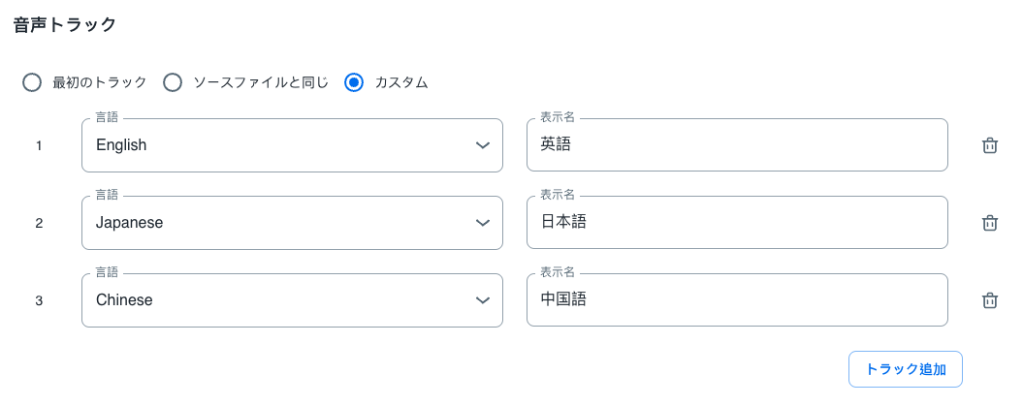Click the chevron arrow in Japanese dropdown
Image resolution: width=1023 pixels, height=406 pixels.
483,223
